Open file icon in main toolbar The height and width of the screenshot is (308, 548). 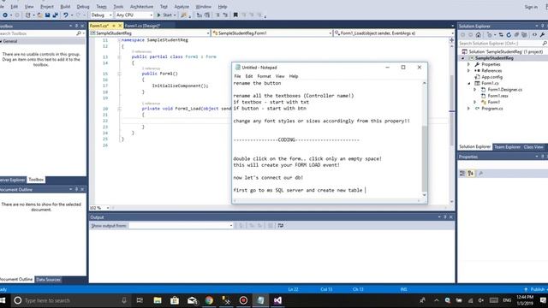coord(40,15)
